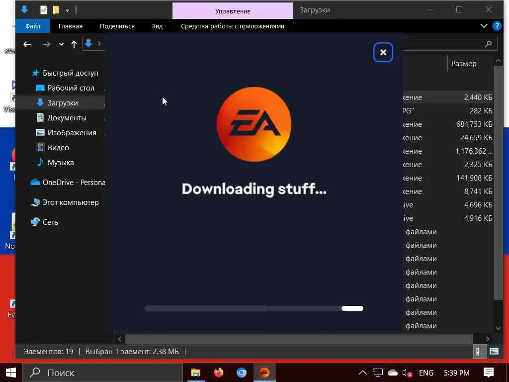Click the Музыка note icon

point(40,162)
